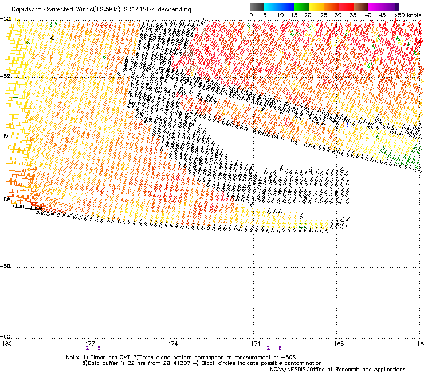Click the 'Times are GMT' note line
The height and width of the screenshot is (373, 424).
181,358
